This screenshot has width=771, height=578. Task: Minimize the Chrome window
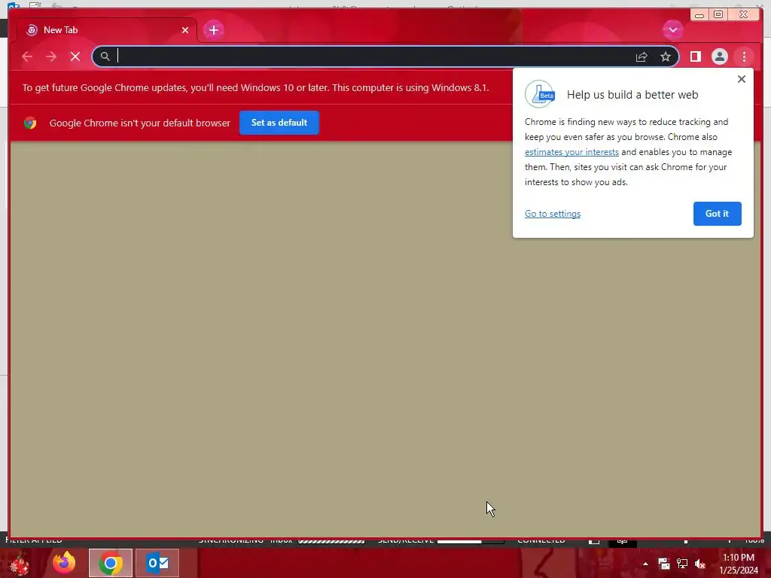coord(699,15)
